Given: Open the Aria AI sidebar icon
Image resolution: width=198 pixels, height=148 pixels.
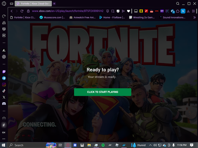Looking at the screenshot, I should 4,51.
